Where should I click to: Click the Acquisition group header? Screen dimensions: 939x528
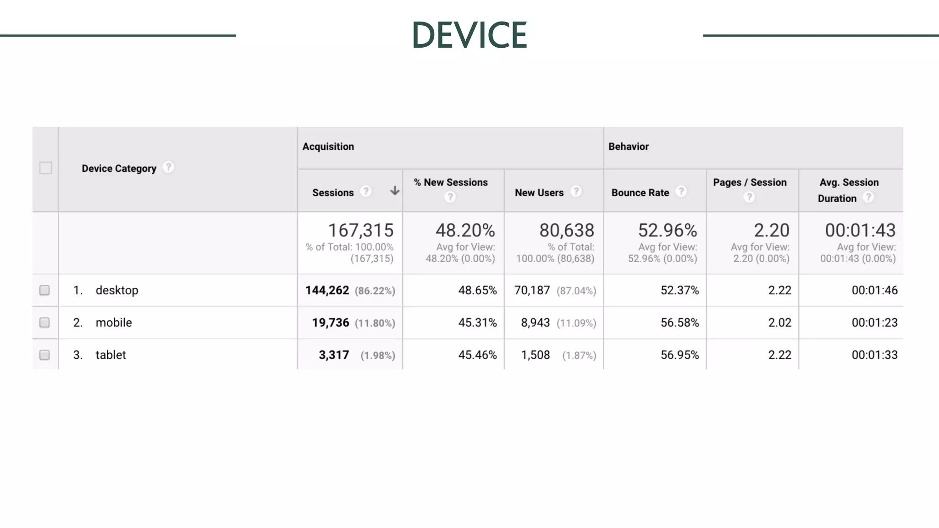(x=328, y=147)
